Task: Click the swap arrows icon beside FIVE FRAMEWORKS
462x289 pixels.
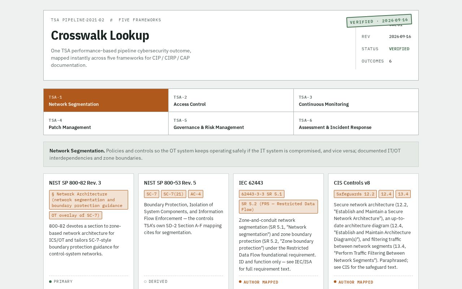Action: 111,20
